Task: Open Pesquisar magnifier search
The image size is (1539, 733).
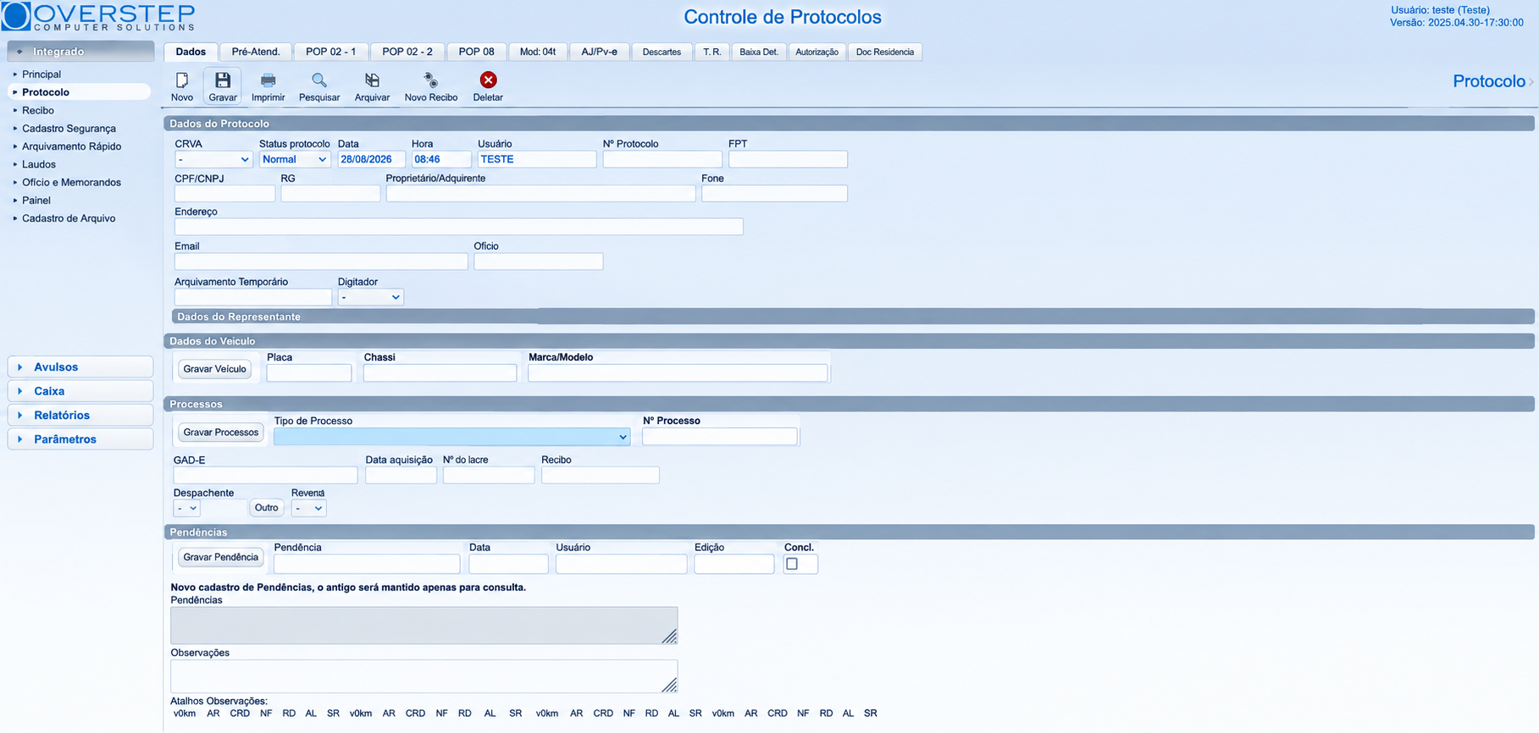Action: point(319,80)
